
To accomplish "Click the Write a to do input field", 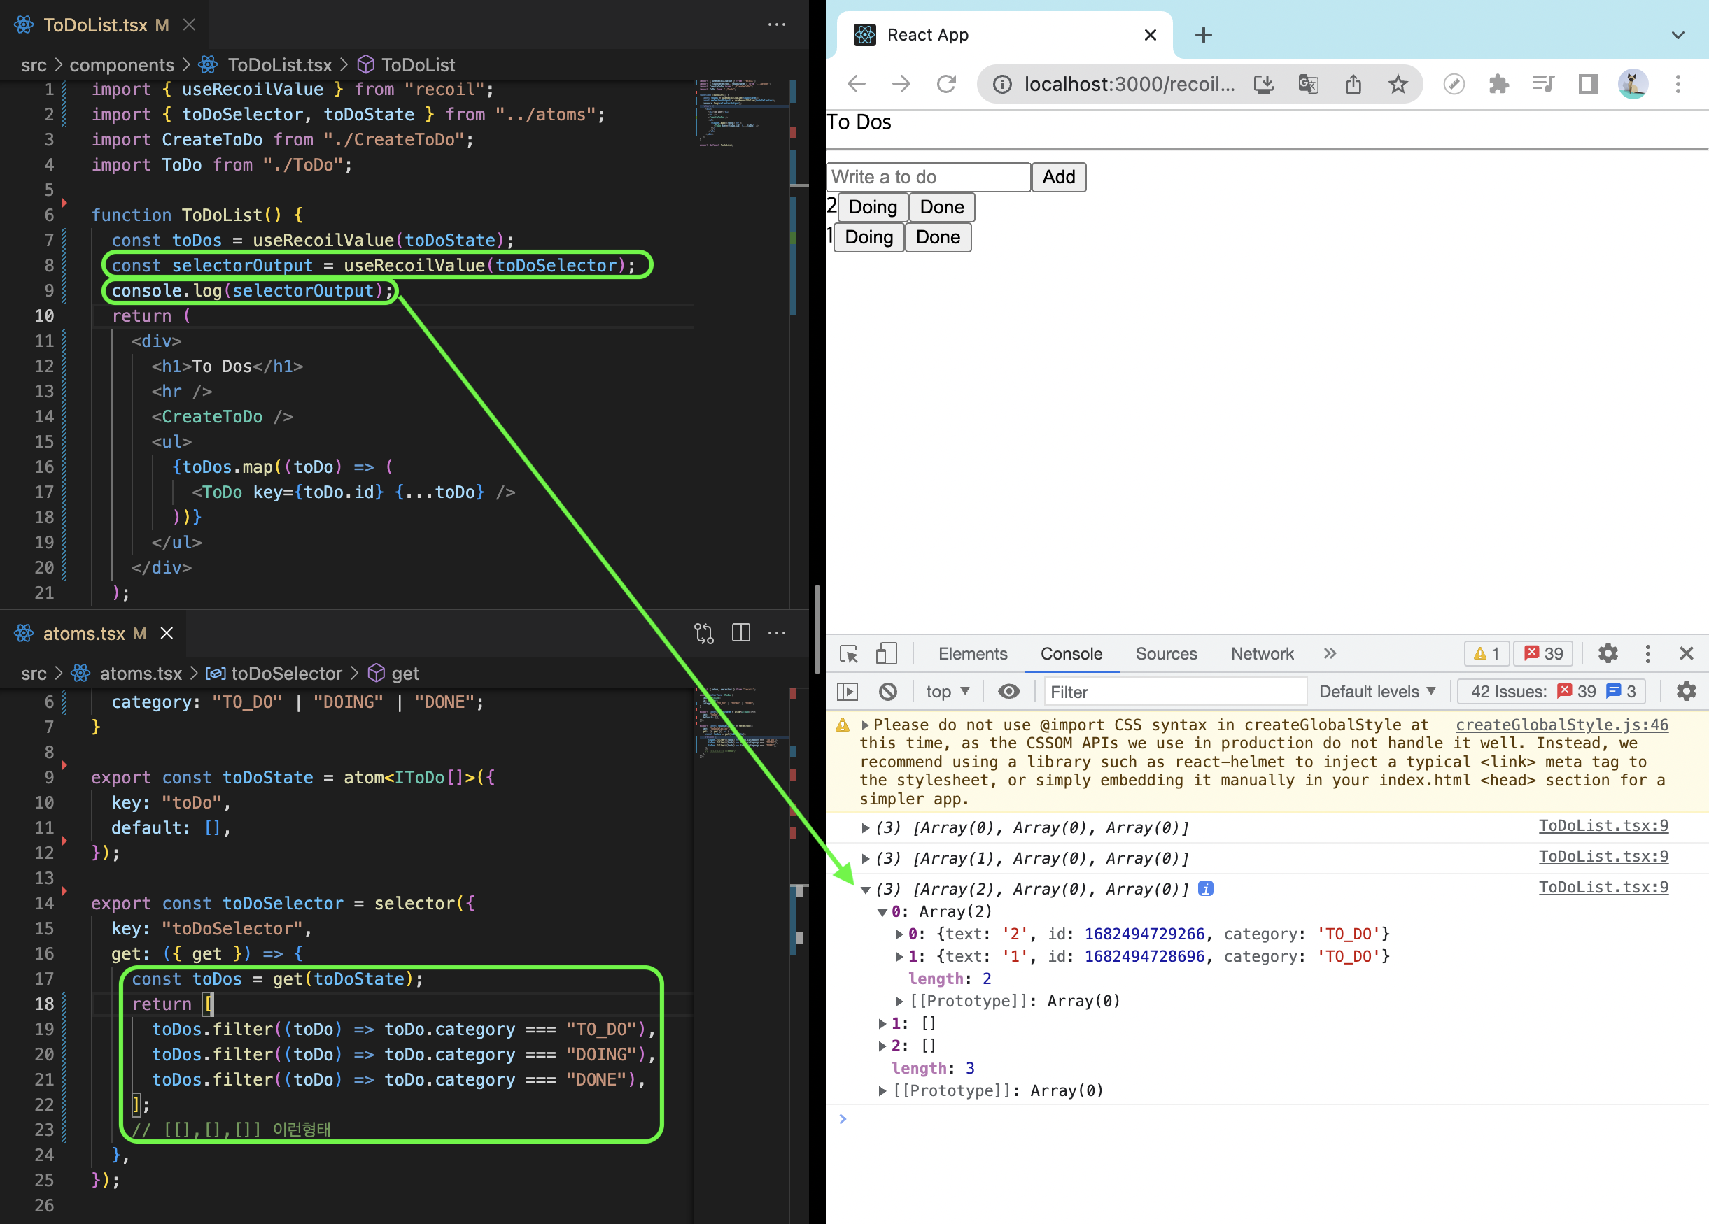I will pyautogui.click(x=927, y=177).
